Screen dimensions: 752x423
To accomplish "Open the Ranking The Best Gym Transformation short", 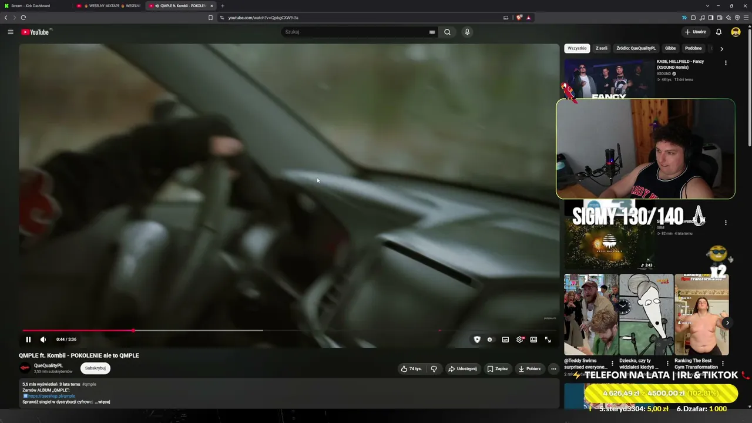I will tap(701, 315).
